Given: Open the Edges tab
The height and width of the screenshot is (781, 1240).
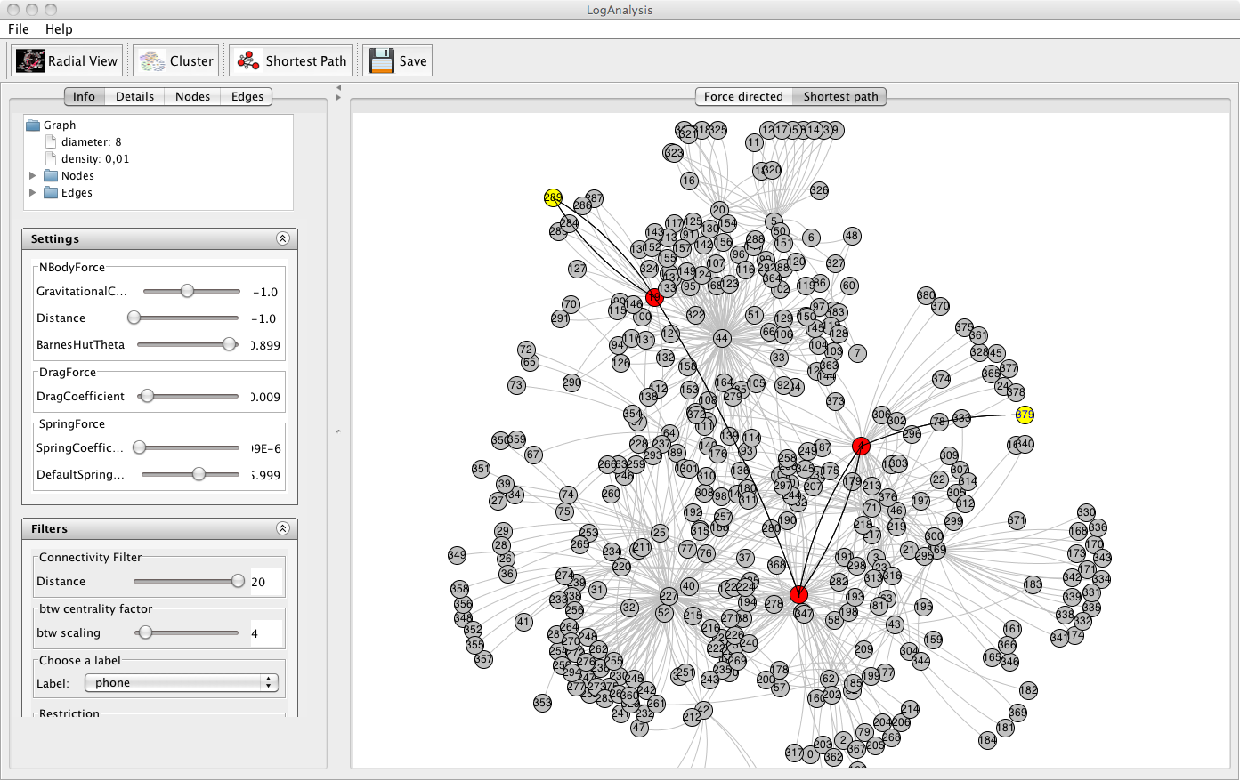Looking at the screenshot, I should pos(247,96).
